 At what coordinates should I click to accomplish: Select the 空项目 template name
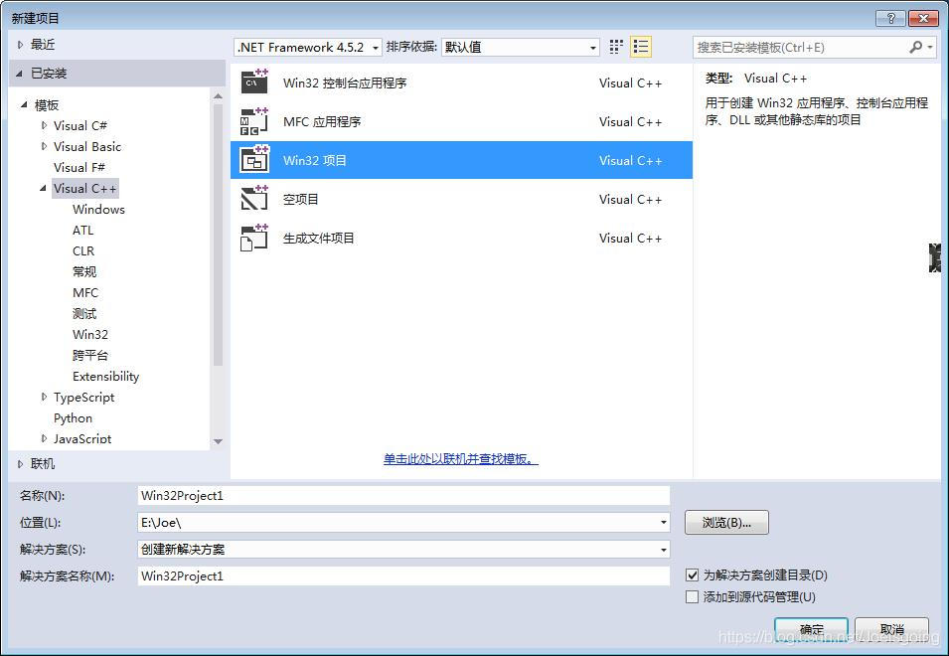tap(301, 199)
